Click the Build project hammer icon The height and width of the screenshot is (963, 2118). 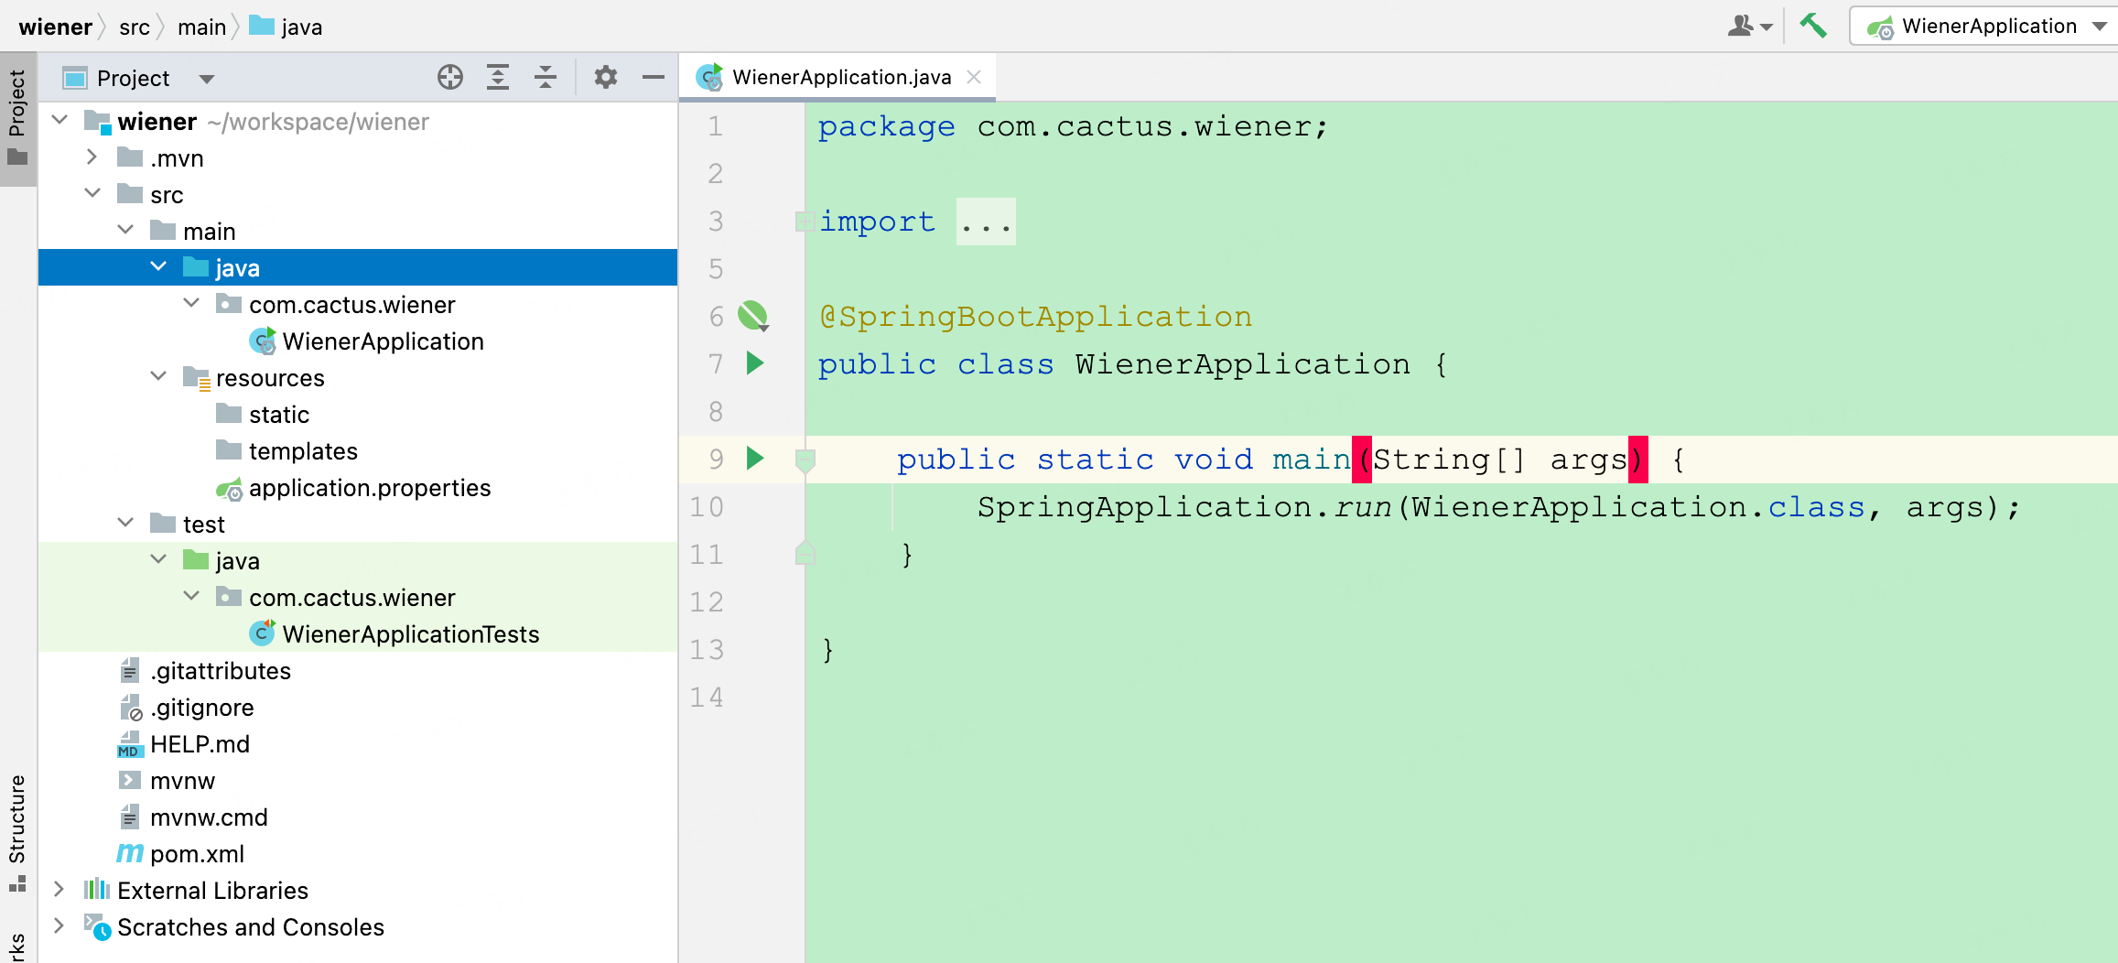[1812, 26]
